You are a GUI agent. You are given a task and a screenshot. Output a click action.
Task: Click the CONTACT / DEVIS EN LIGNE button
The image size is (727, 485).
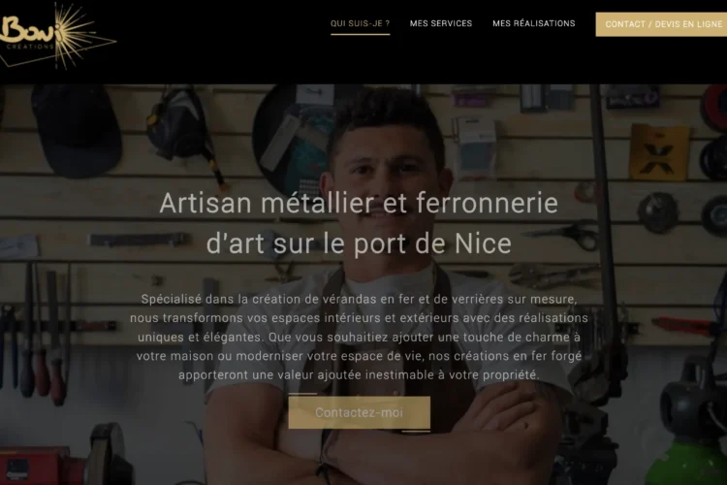pos(662,24)
